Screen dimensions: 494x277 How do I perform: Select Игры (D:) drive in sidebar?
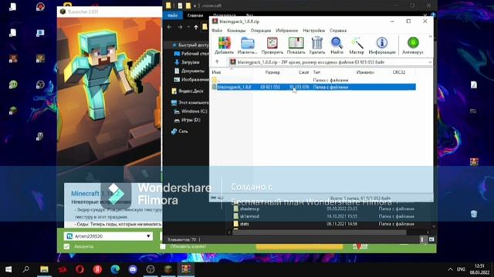pos(188,120)
